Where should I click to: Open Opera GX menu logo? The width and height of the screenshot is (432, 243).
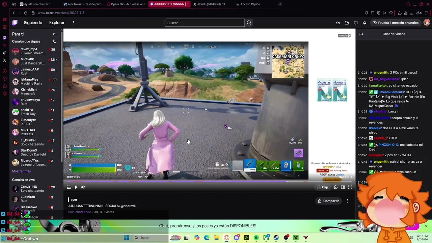pos(5,4)
